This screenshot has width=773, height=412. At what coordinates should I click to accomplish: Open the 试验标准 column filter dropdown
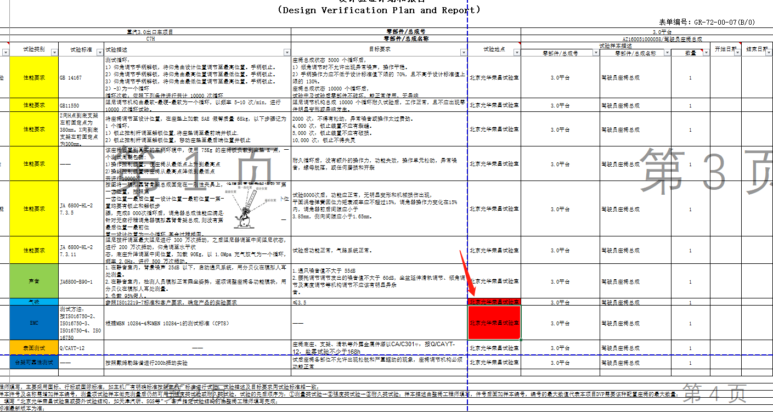(100, 53)
